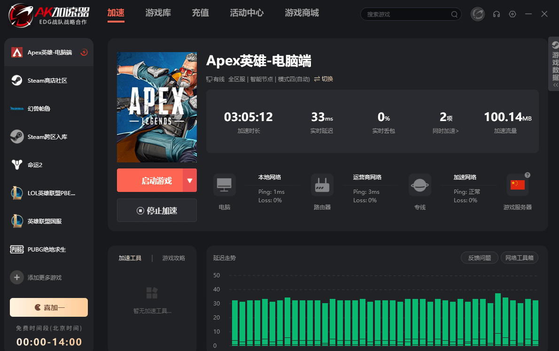Click the 喜加一 button
Screen dimensions: 559x351
pos(49,307)
